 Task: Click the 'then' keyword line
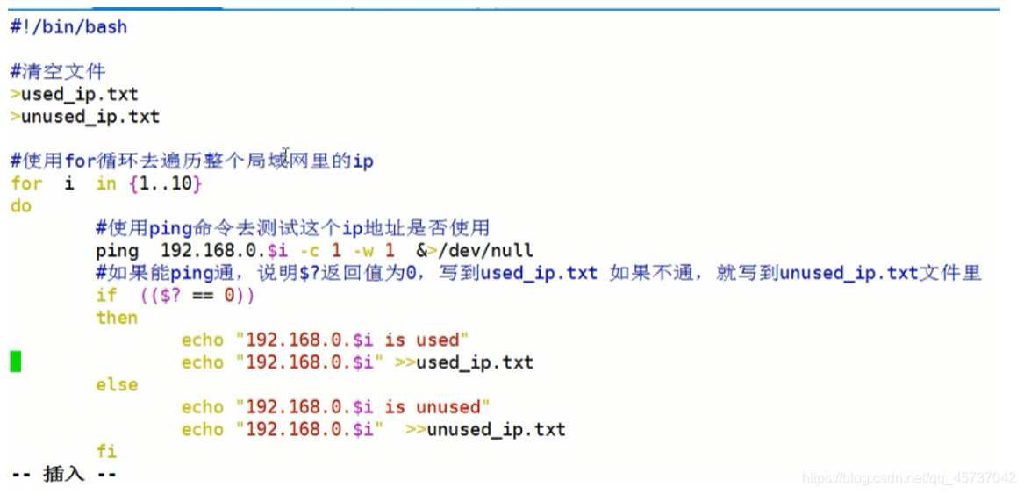pos(117,318)
